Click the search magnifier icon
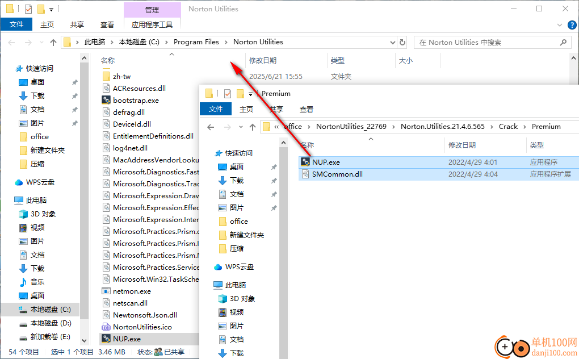579x359 pixels. coord(563,43)
